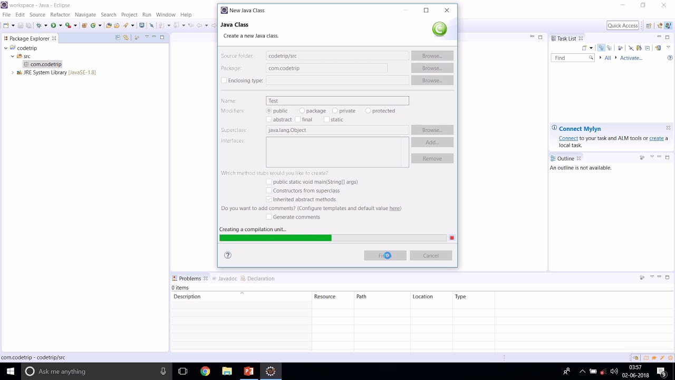
Task: Switch to the Declaration tab
Action: point(261,279)
